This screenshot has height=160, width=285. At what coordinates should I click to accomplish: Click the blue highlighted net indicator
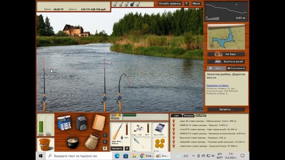[132, 4]
